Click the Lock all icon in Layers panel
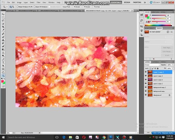 pos(158,68)
